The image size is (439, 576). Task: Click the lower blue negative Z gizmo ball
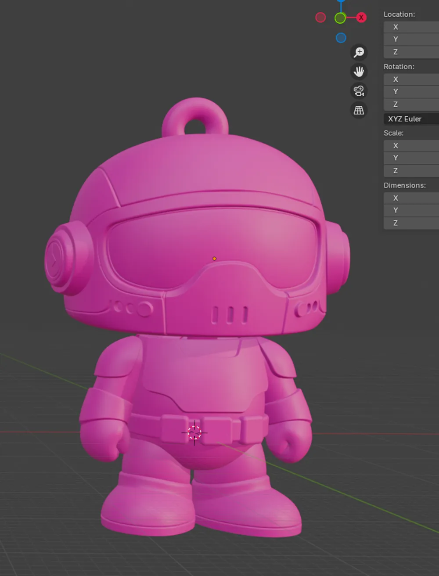tap(341, 38)
